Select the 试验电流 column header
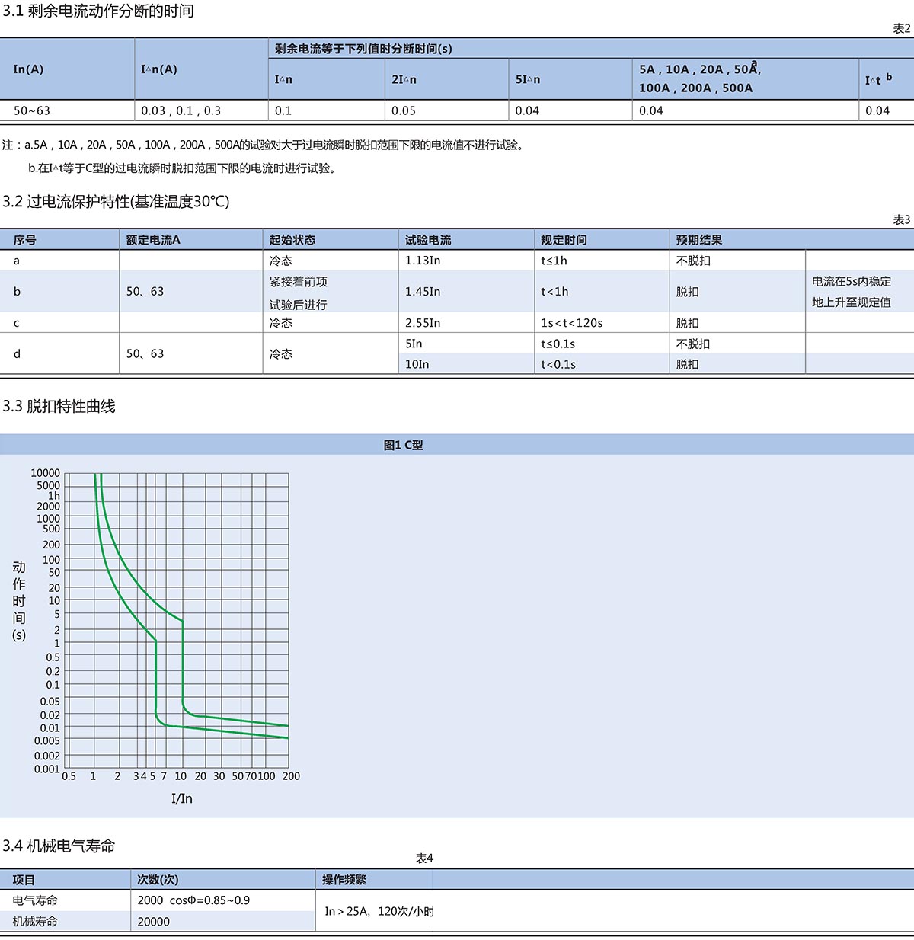The width and height of the screenshot is (914, 940). pos(428,240)
